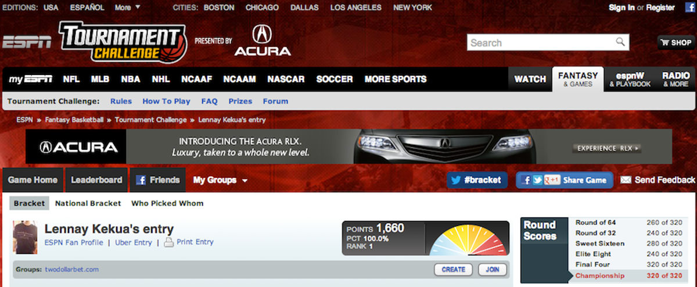Click Lennay Kekua's profile picture
The image size is (697, 287).
point(26,237)
